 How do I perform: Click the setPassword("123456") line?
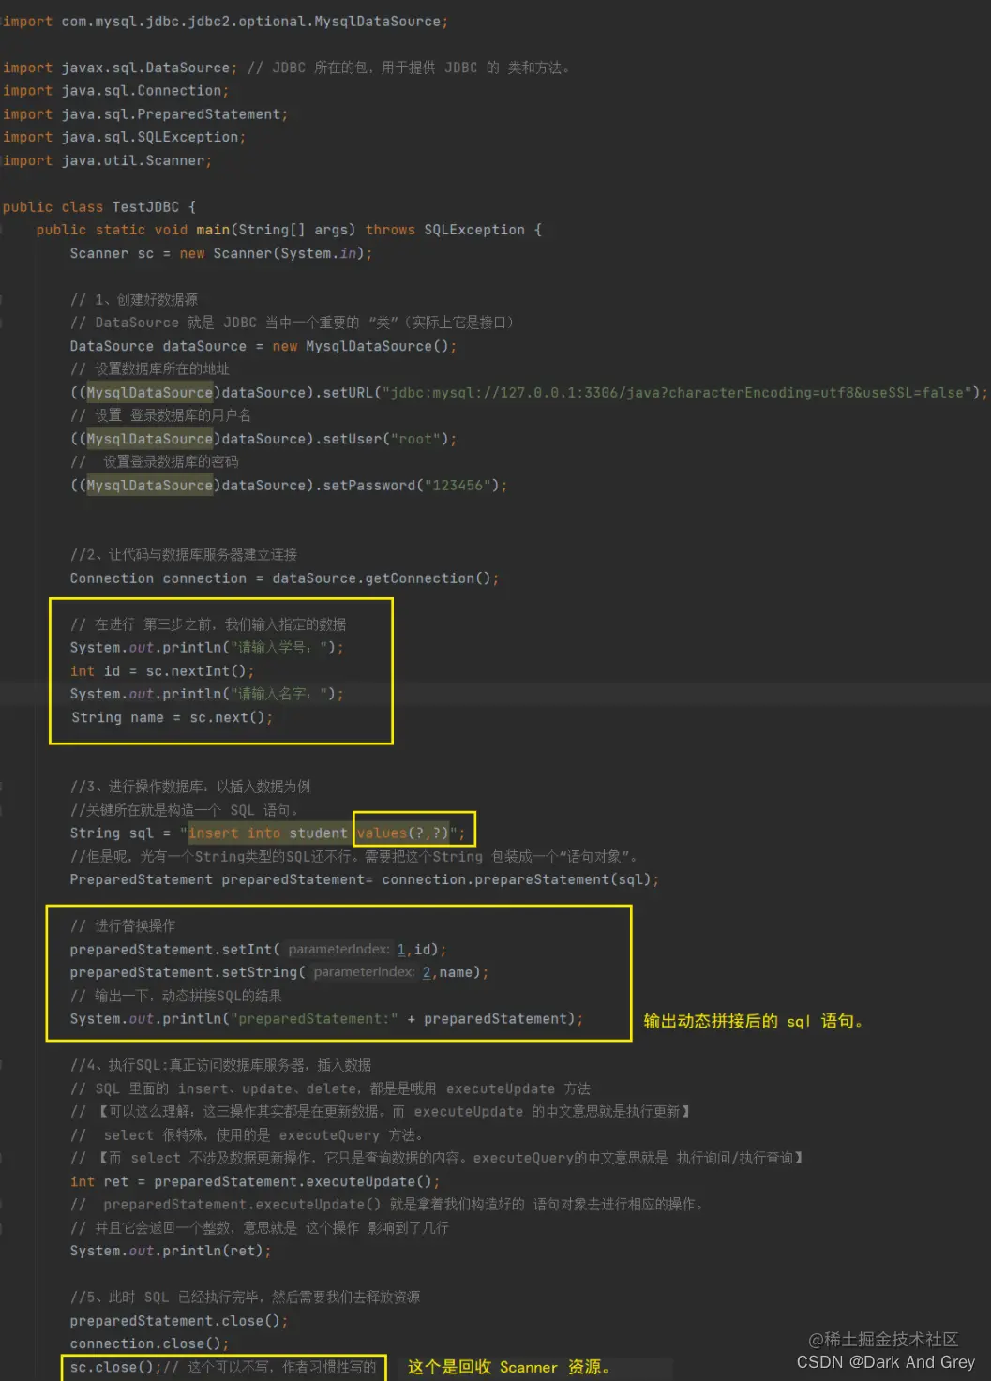pyautogui.click(x=289, y=485)
